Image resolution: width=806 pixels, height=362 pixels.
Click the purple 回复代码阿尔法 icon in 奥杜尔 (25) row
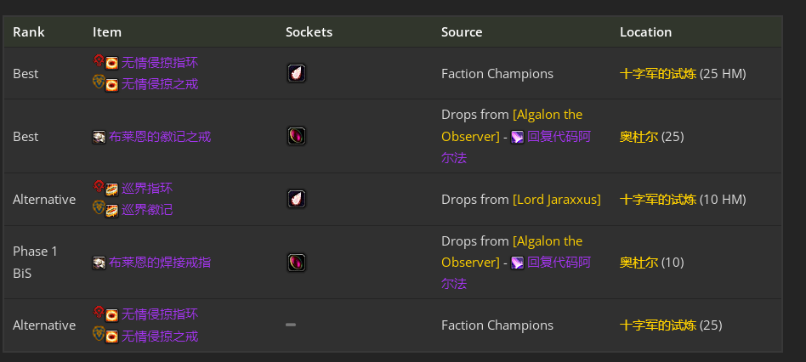tap(517, 137)
